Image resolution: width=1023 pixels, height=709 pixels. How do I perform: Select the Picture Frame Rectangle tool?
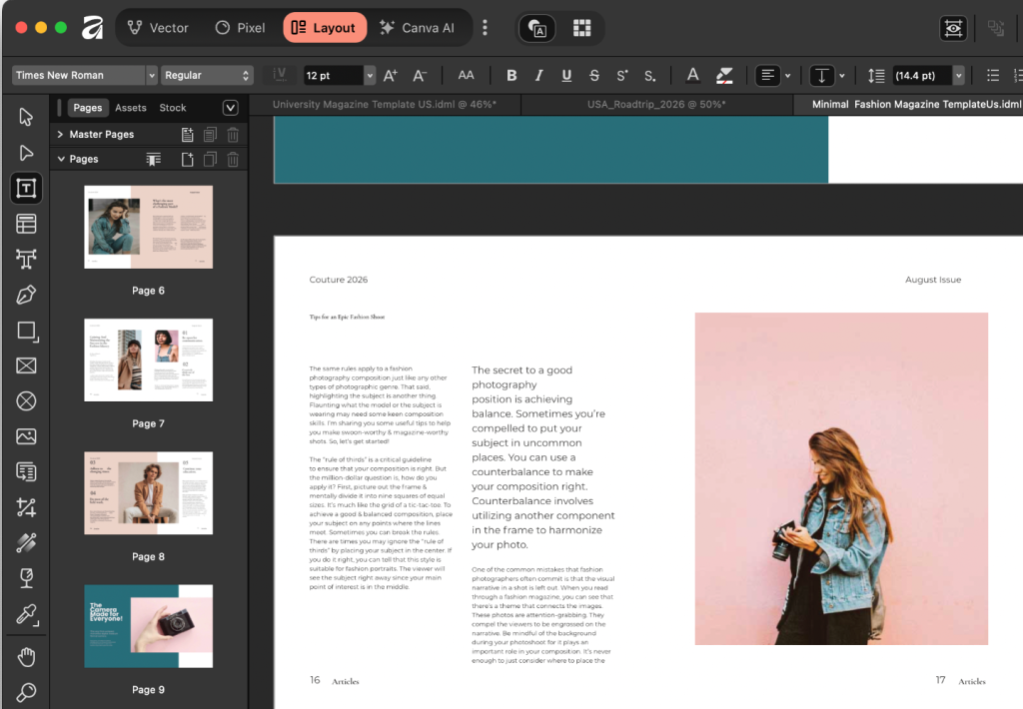pos(26,365)
